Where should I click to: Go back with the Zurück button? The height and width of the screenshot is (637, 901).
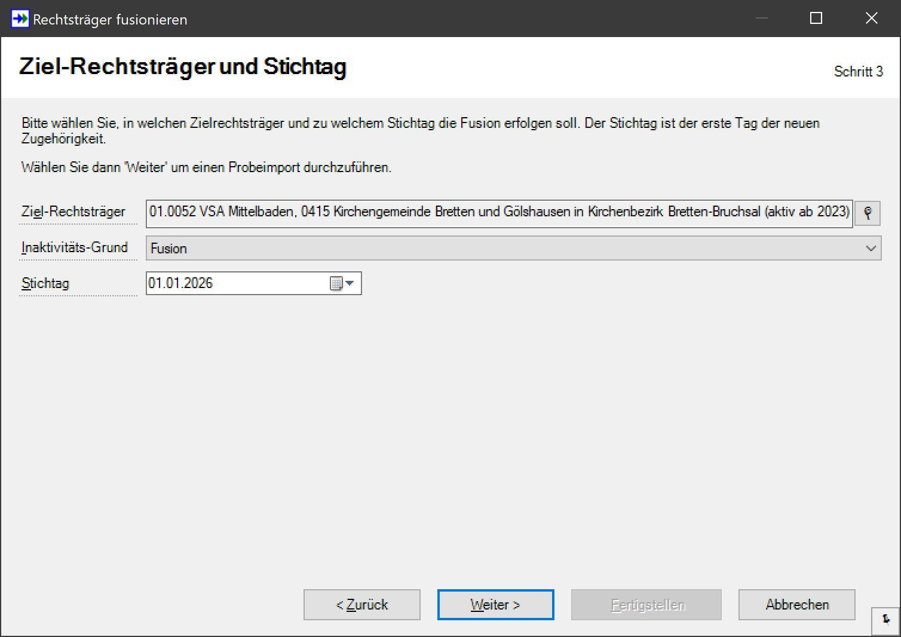pos(362,605)
